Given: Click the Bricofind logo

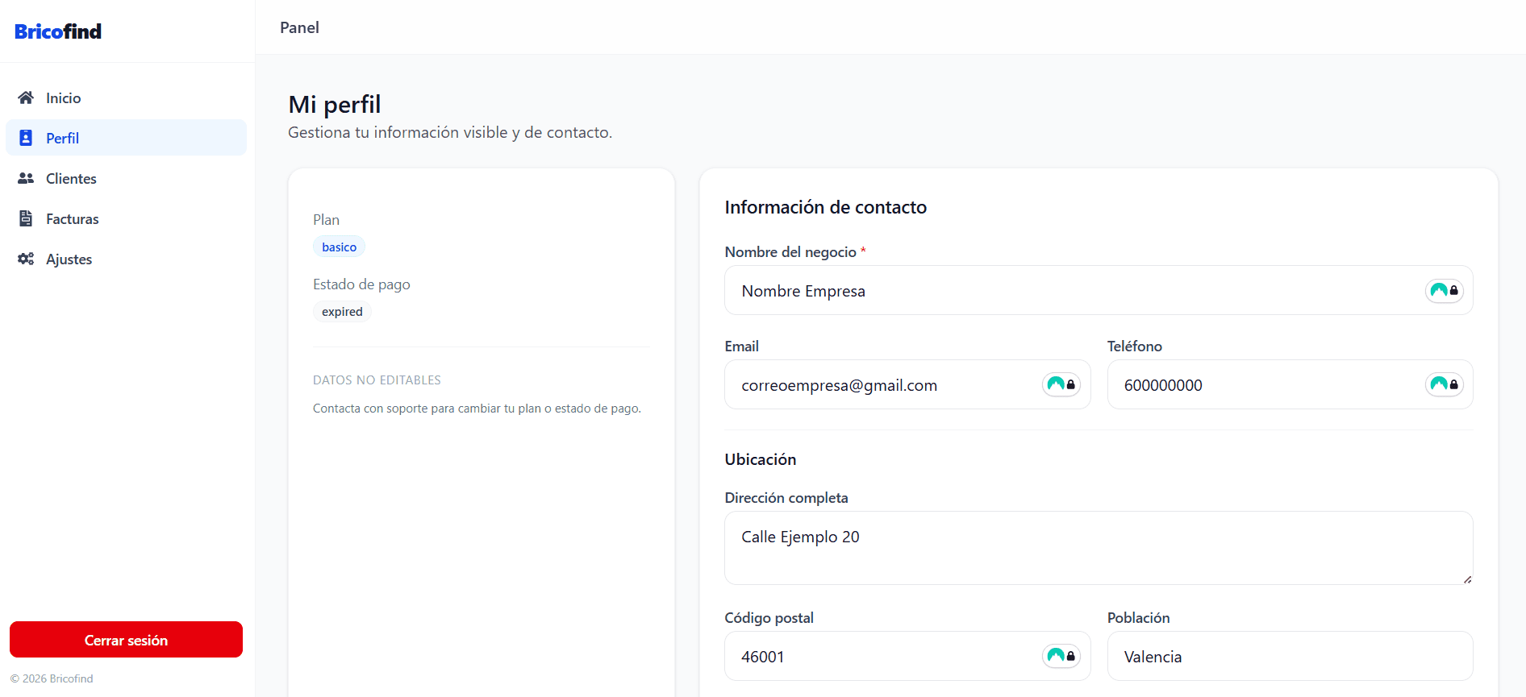Looking at the screenshot, I should point(58,31).
